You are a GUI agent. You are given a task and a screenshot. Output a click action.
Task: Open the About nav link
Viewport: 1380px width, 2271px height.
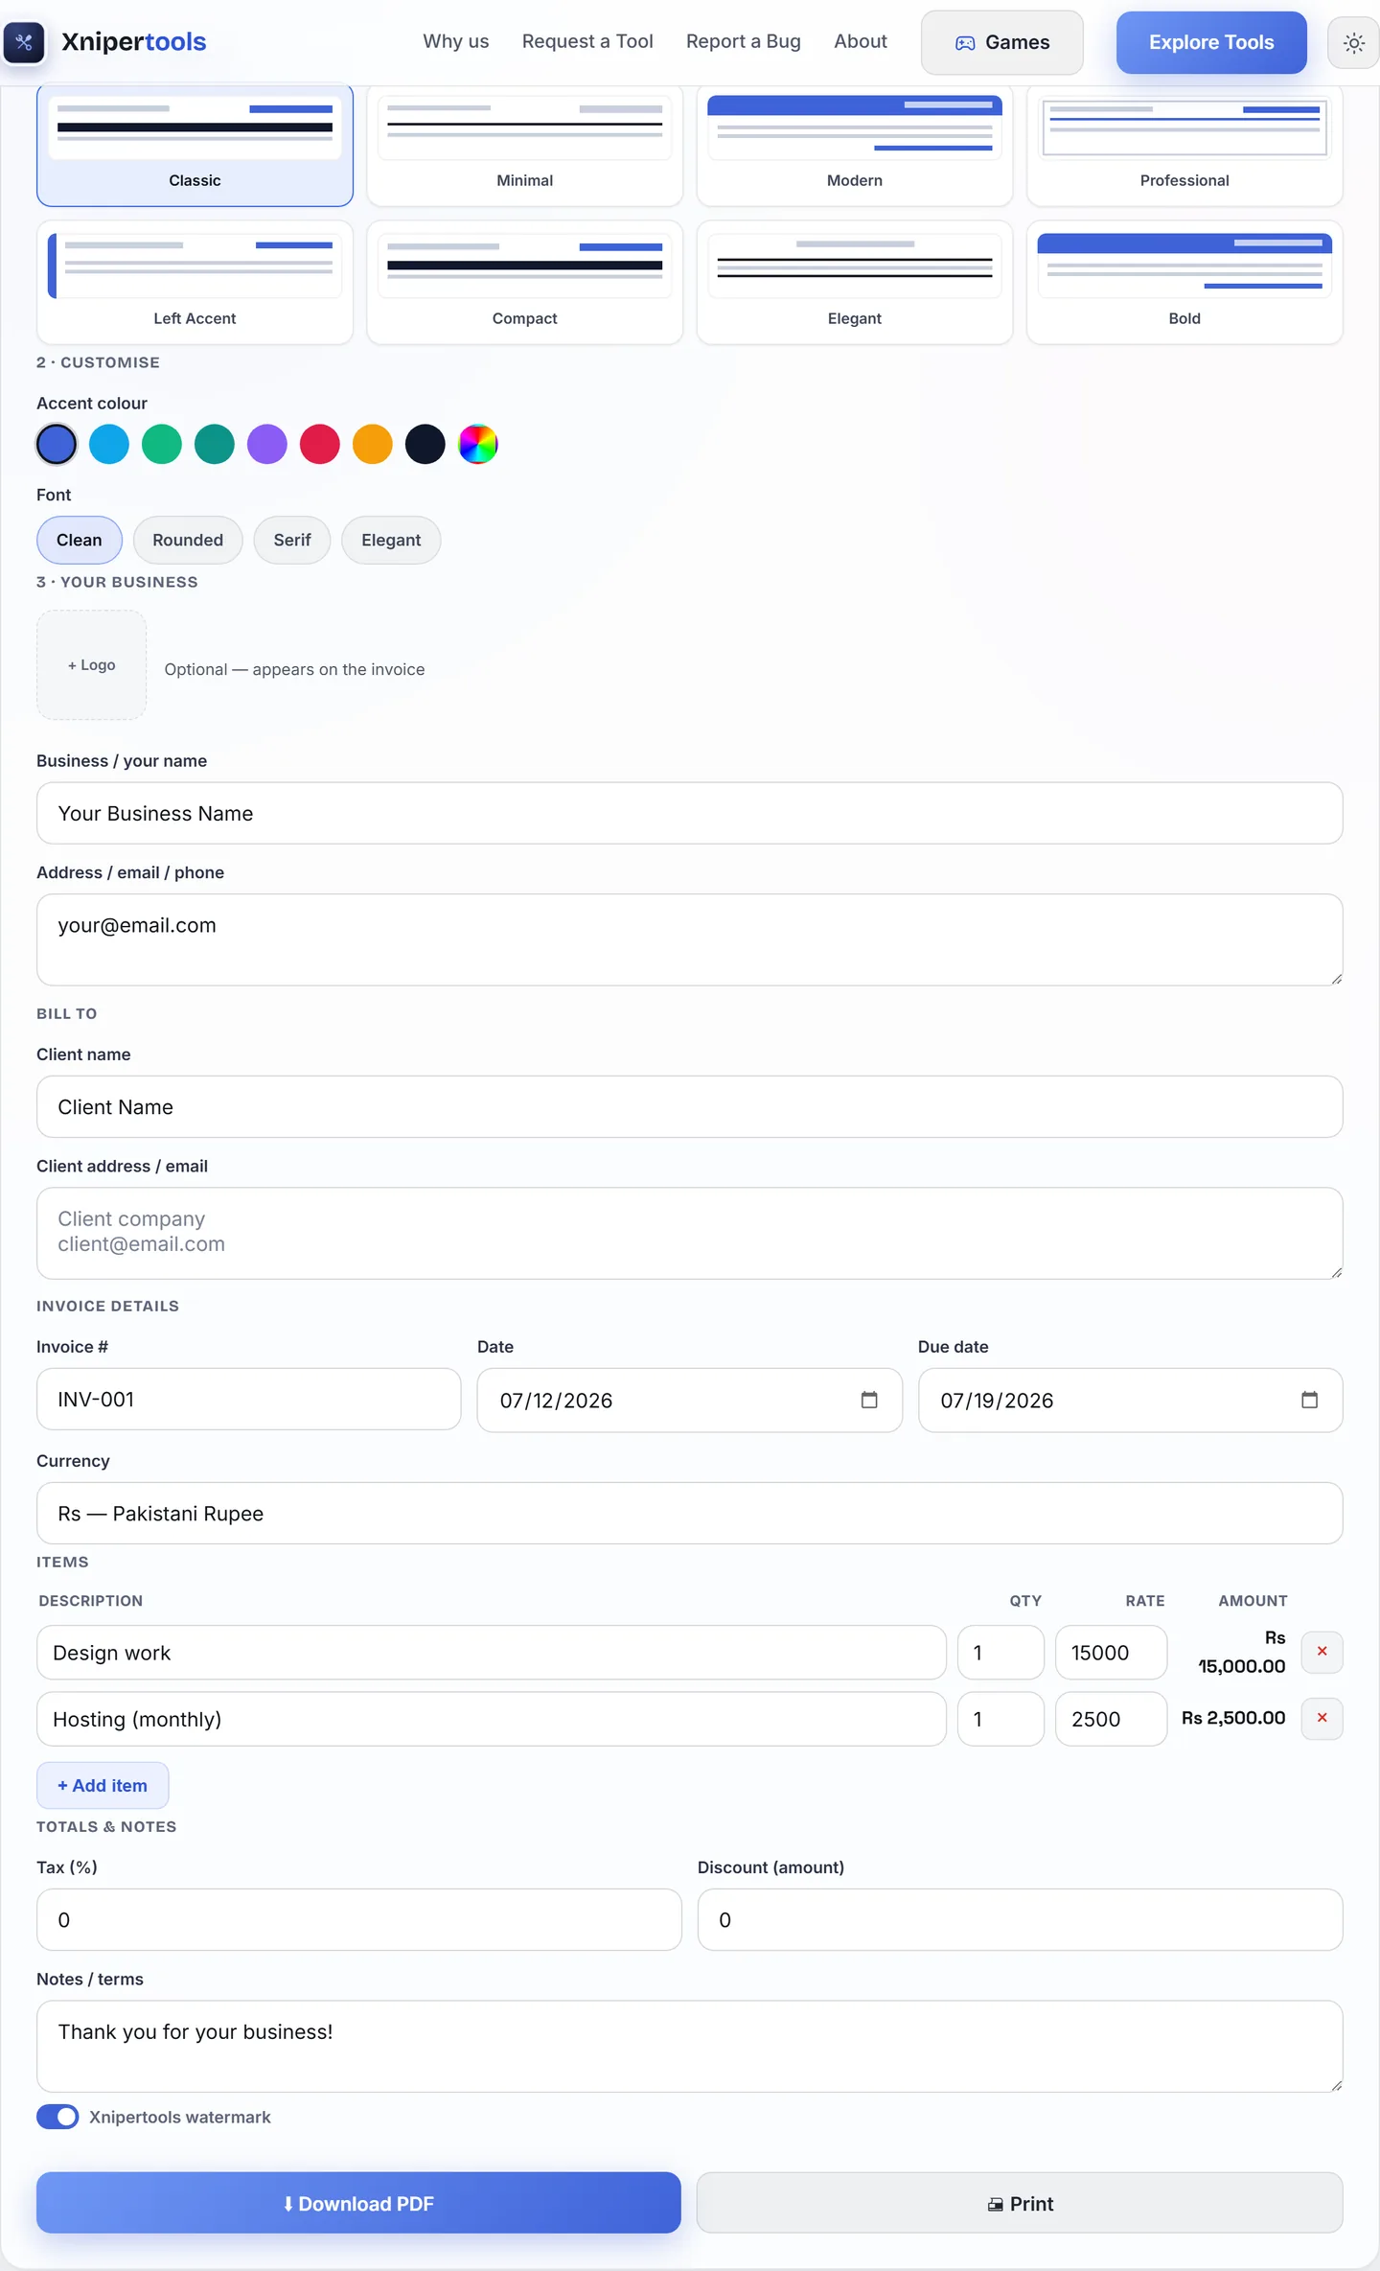tap(861, 41)
